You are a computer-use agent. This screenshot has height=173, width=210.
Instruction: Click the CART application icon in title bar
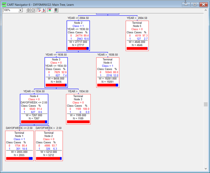[x=4, y=4]
